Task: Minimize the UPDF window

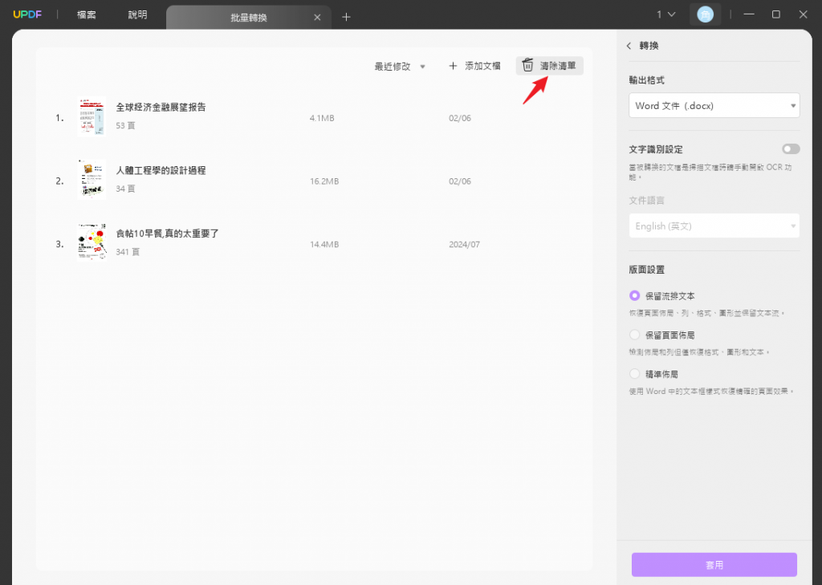Action: pyautogui.click(x=749, y=14)
